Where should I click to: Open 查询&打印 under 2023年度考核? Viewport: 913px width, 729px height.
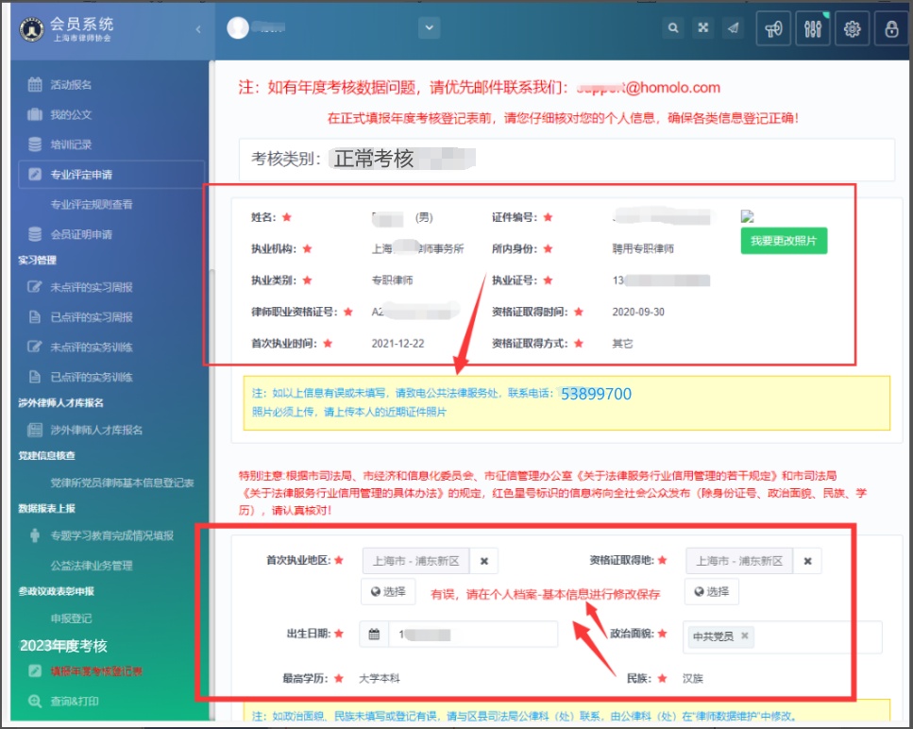[75, 702]
